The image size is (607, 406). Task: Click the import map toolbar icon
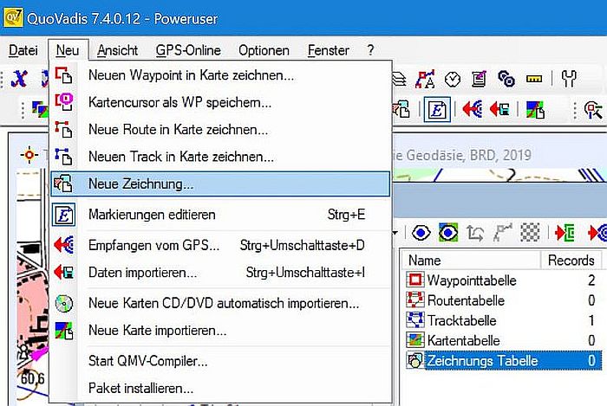tap(535, 110)
